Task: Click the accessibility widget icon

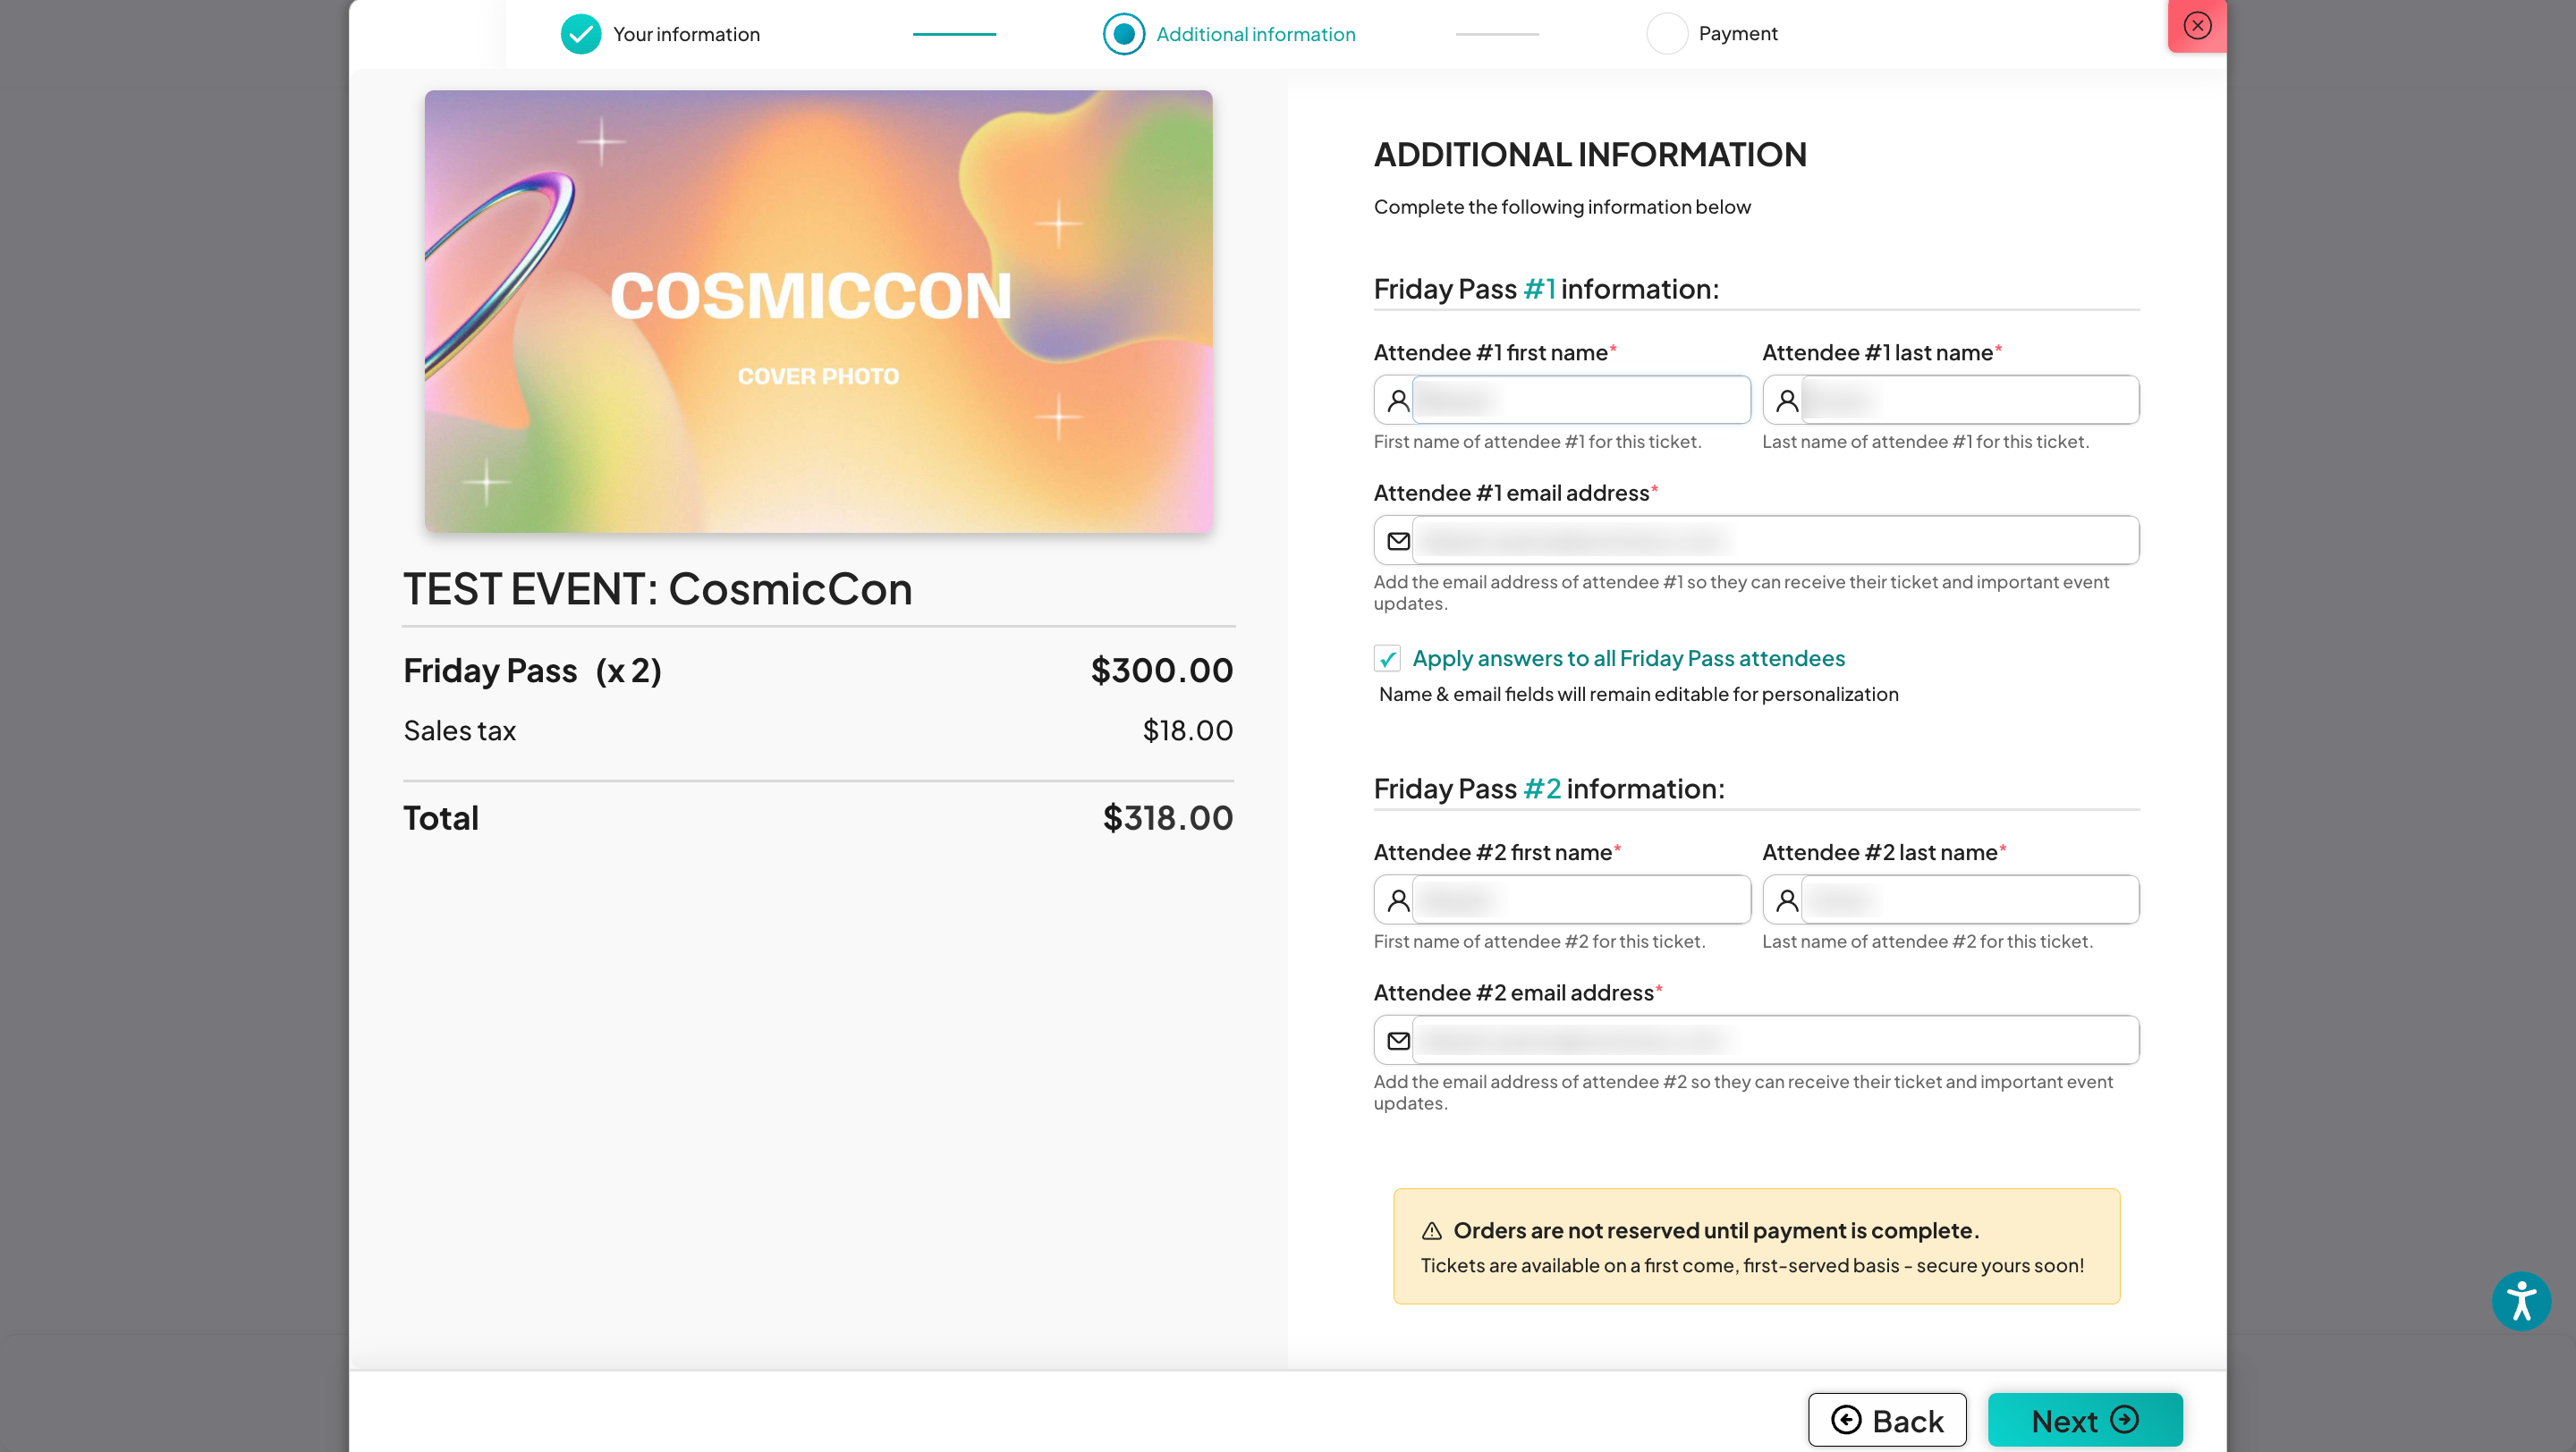Action: [2520, 1300]
